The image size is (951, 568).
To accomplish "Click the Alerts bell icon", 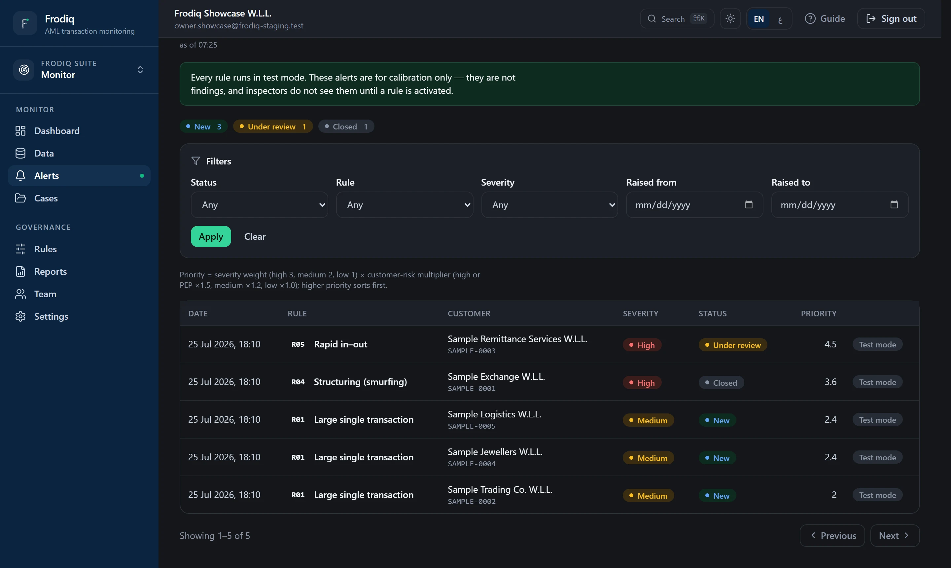I will (x=20, y=176).
